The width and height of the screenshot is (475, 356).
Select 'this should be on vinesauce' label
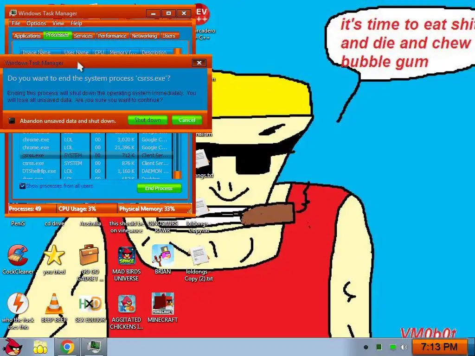coord(126,227)
